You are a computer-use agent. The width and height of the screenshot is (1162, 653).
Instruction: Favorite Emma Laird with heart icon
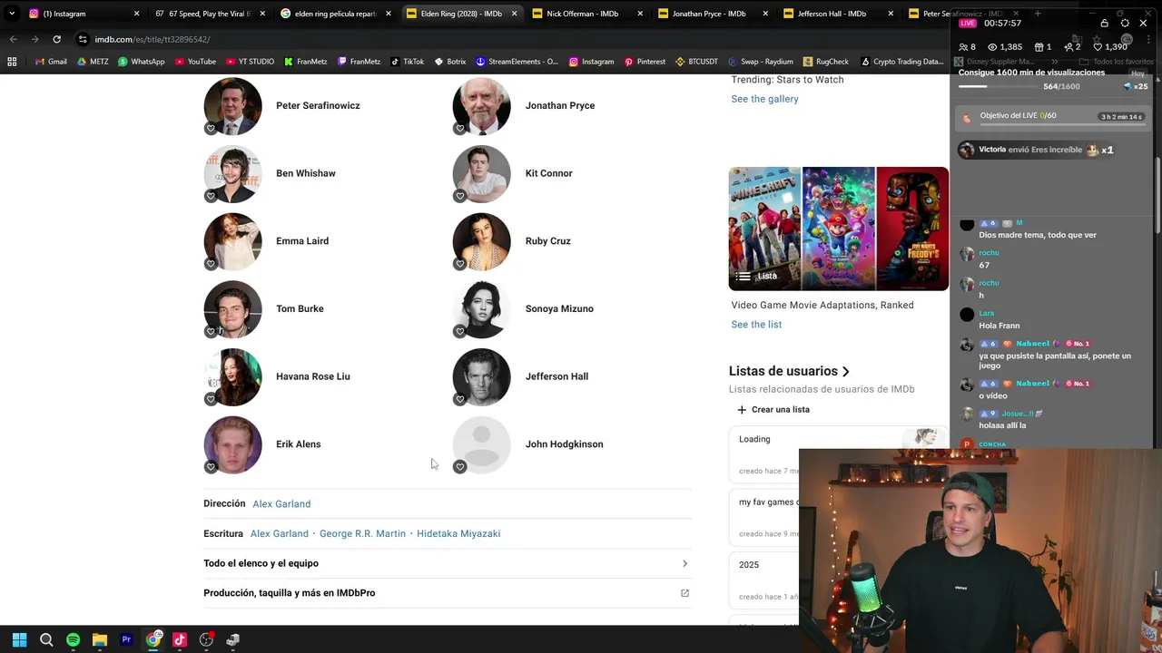tap(211, 264)
